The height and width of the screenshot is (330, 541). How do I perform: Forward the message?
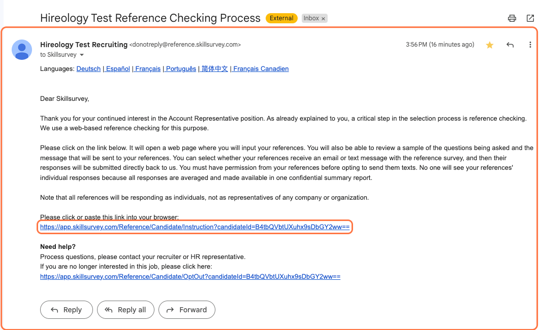coord(186,309)
